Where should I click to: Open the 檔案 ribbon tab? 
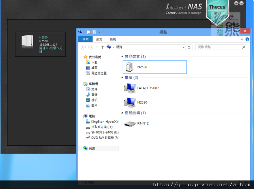tap(85, 39)
